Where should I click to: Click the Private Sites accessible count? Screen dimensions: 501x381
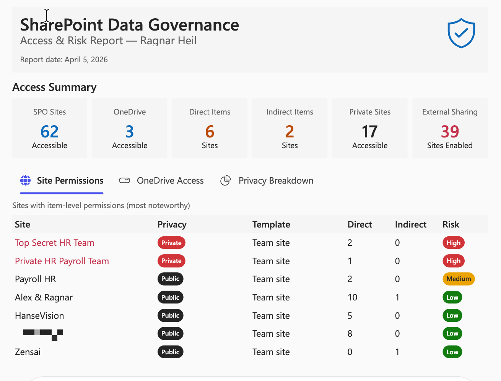pos(369,131)
